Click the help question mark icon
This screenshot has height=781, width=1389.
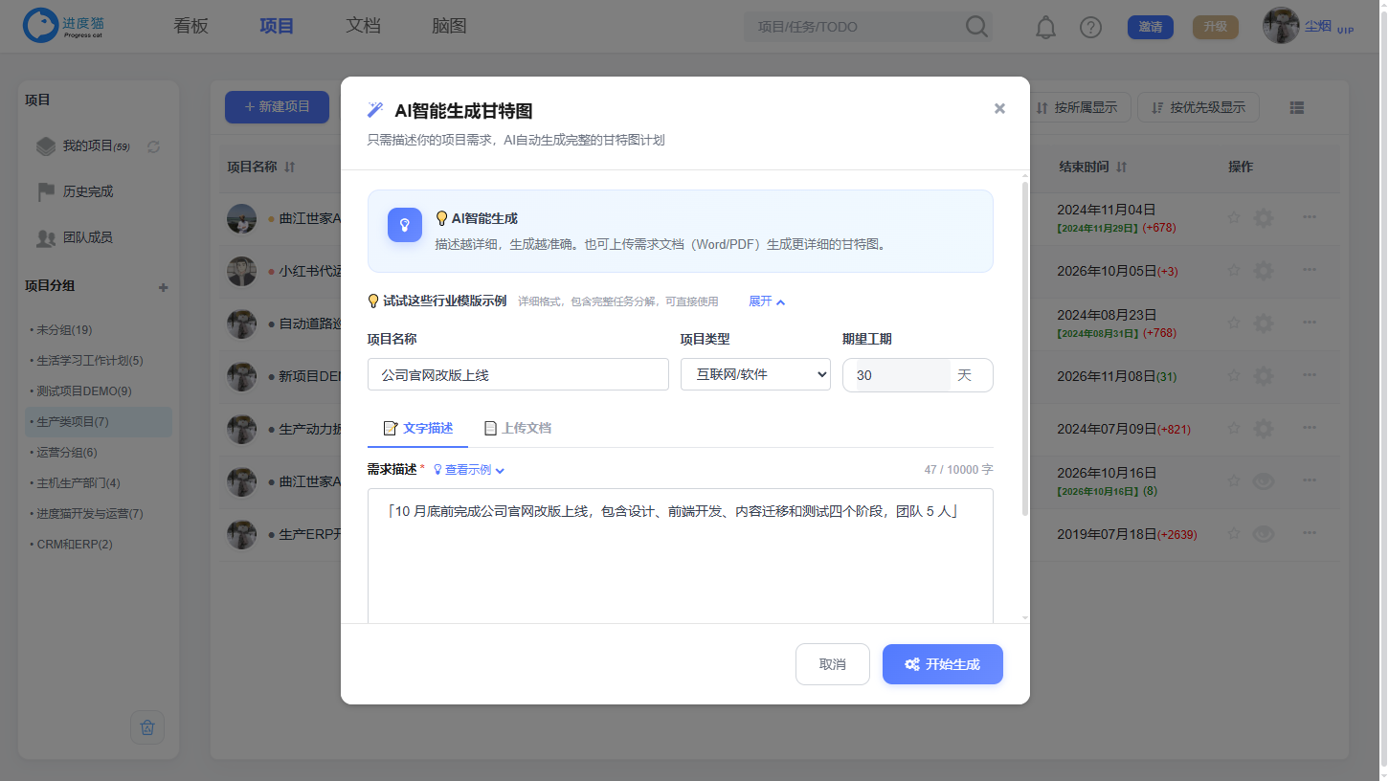pos(1090,28)
